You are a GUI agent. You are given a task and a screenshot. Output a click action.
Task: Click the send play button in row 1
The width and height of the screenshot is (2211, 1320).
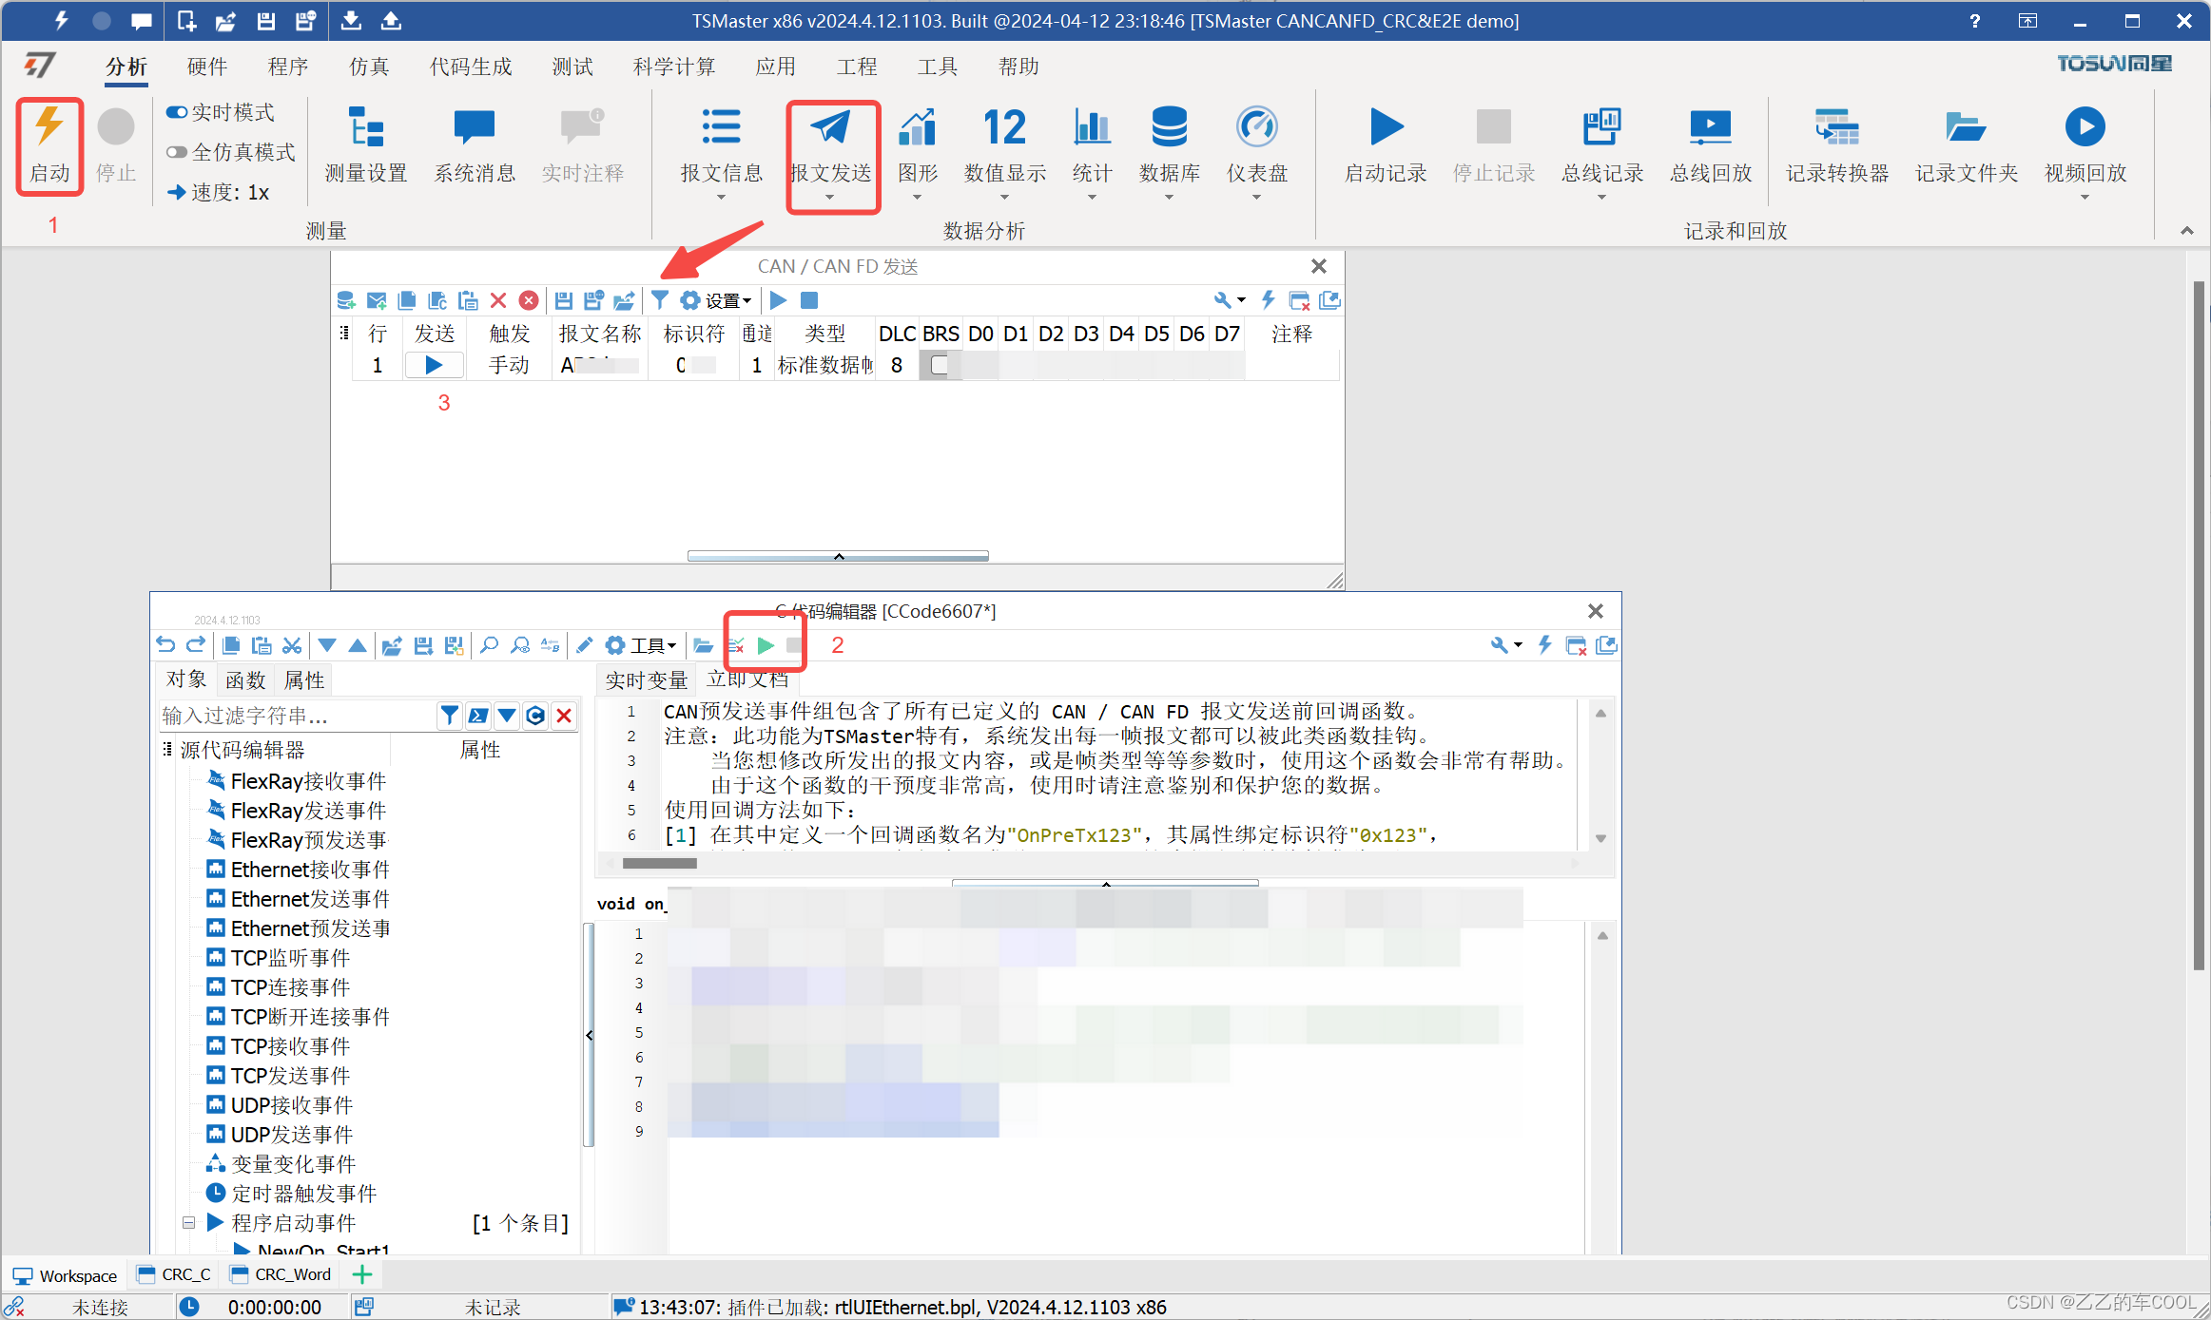(435, 365)
